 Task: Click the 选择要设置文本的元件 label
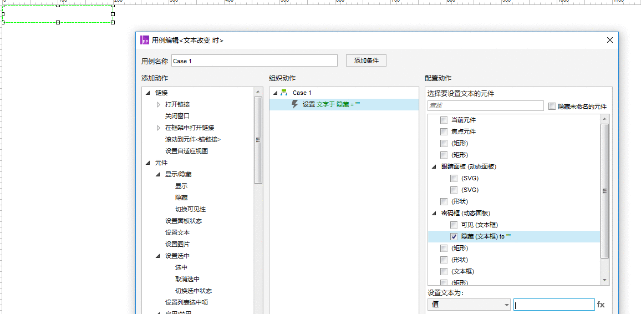[461, 94]
